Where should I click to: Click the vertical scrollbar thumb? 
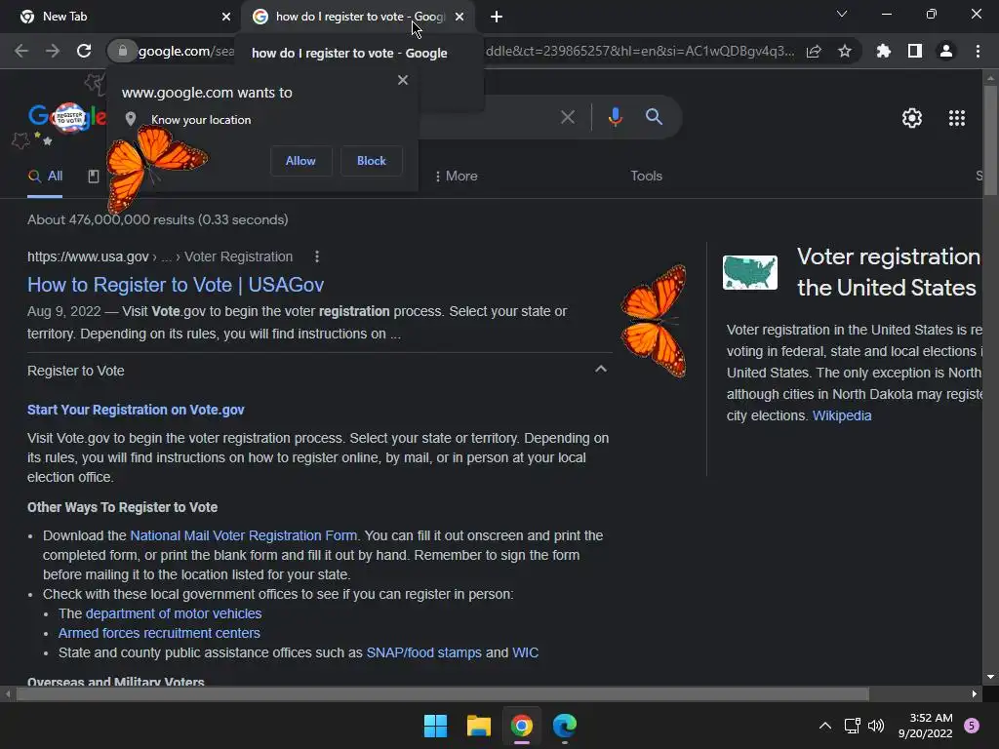[990, 140]
